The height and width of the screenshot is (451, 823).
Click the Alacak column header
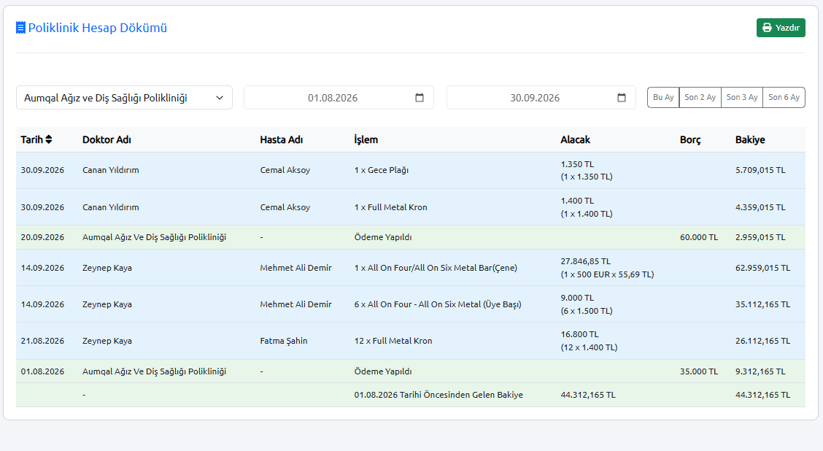point(575,139)
